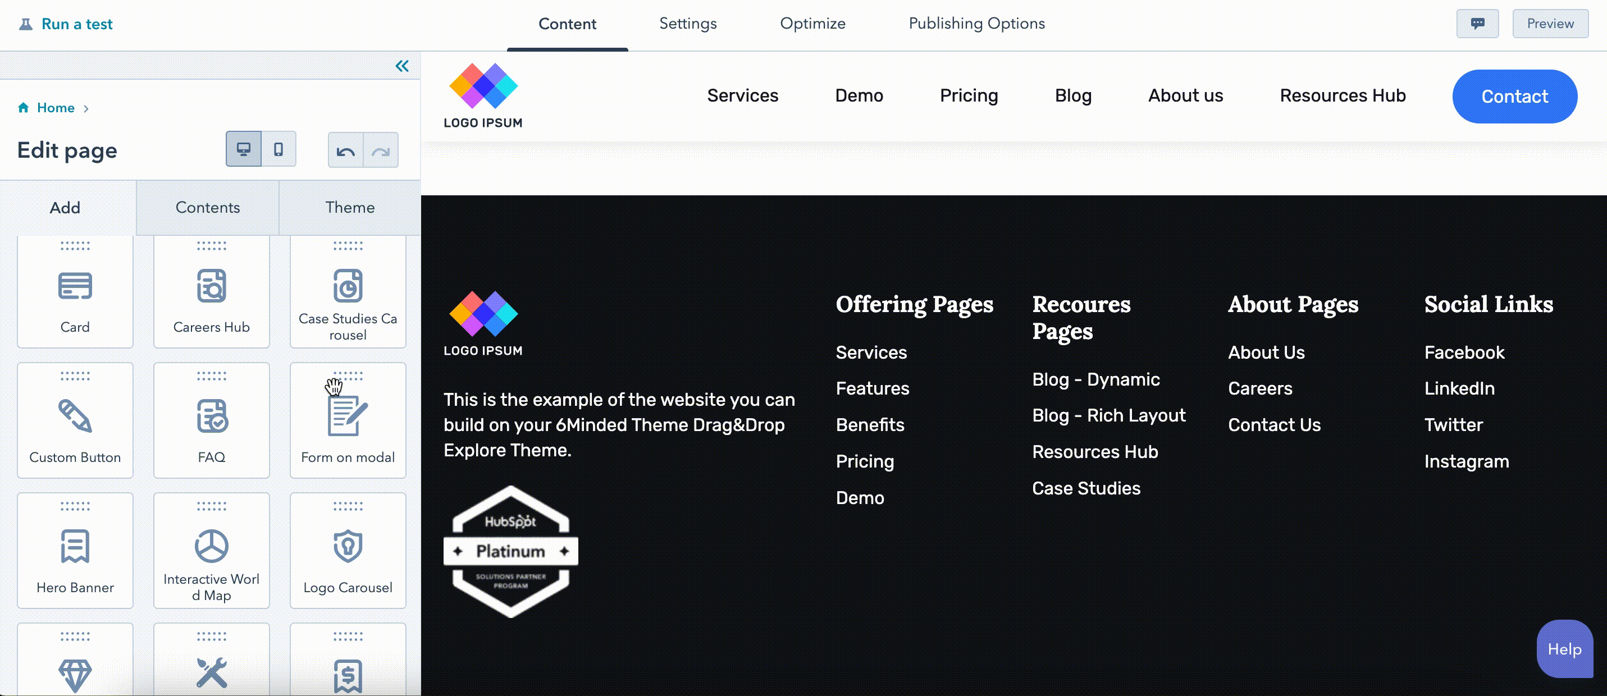Open the Optimize tab
The height and width of the screenshot is (696, 1607).
[812, 24]
